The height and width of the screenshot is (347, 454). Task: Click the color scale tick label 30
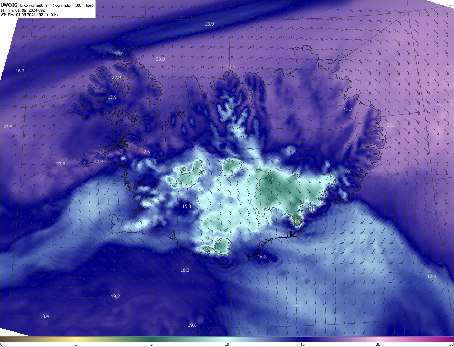[378, 344]
